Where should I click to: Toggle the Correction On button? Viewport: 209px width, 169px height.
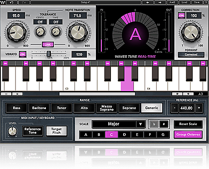181,15
